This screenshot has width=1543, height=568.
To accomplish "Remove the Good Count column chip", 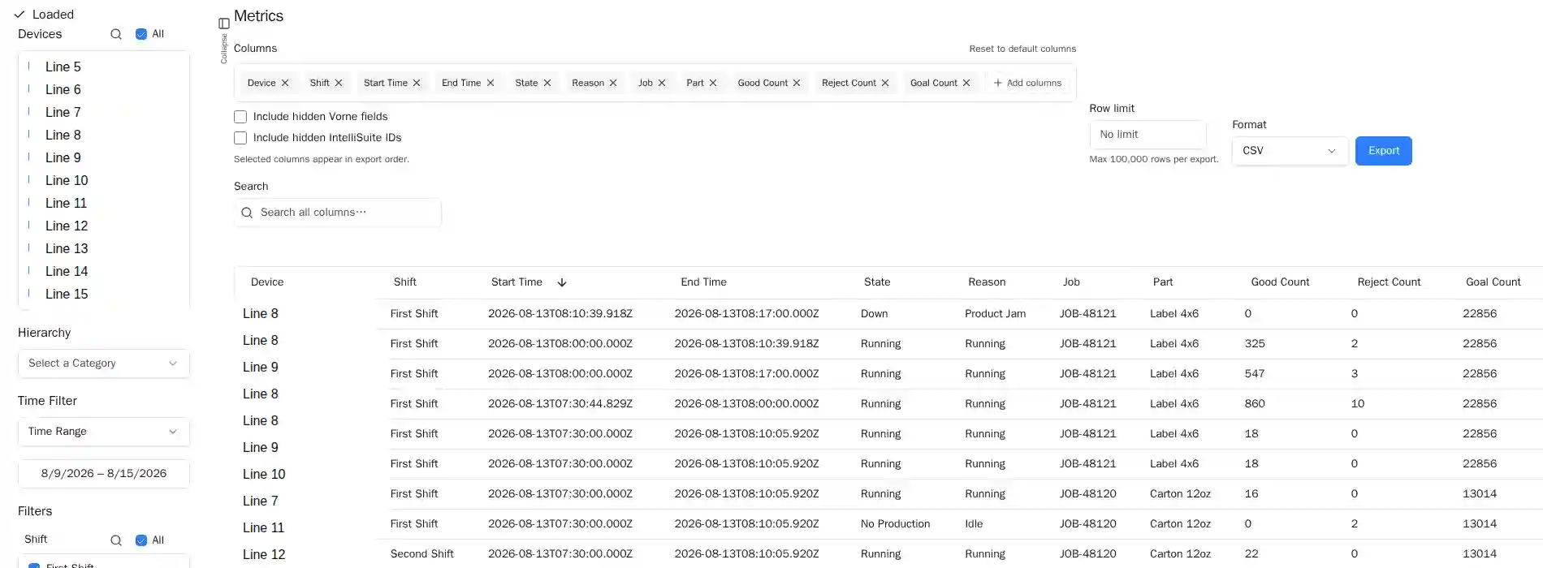I will tap(797, 83).
